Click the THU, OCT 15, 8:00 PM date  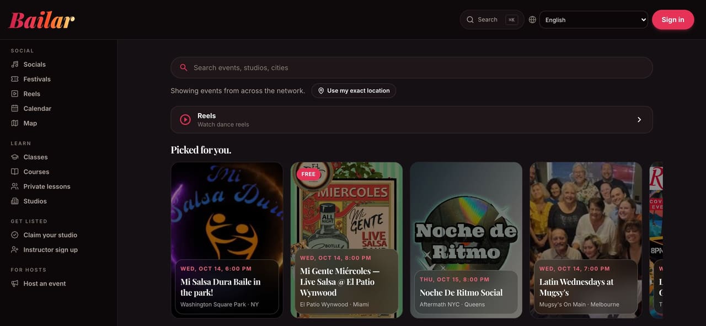coord(454,280)
